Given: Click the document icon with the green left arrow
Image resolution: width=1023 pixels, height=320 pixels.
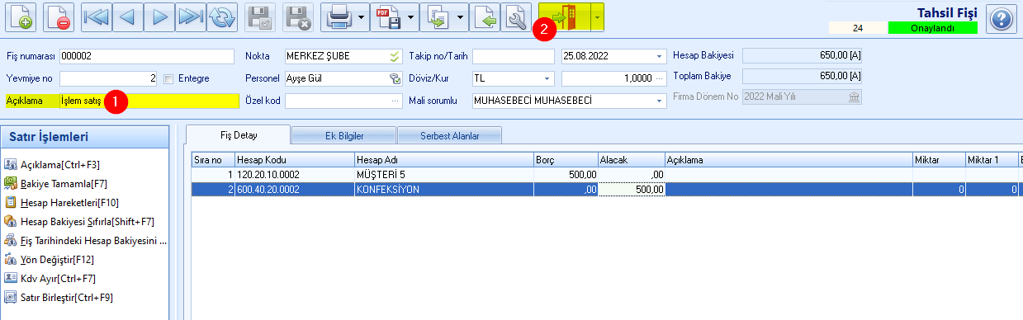Looking at the screenshot, I should [485, 17].
